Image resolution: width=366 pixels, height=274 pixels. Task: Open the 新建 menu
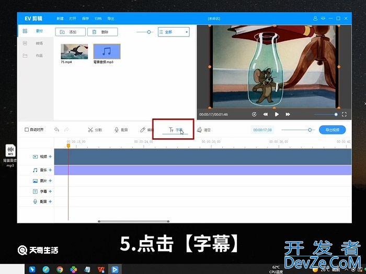(60, 19)
